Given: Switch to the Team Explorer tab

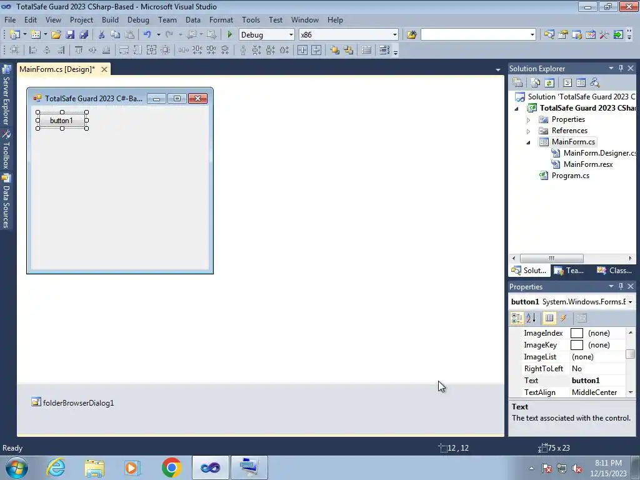Looking at the screenshot, I should 569,271.
